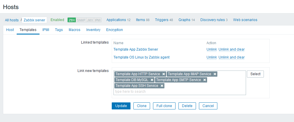Click the Name column header
This screenshot has width=294, height=122.
(118, 43)
